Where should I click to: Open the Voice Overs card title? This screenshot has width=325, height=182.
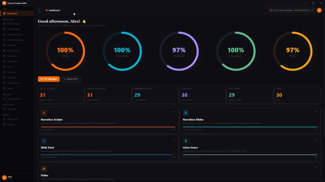click(190, 147)
